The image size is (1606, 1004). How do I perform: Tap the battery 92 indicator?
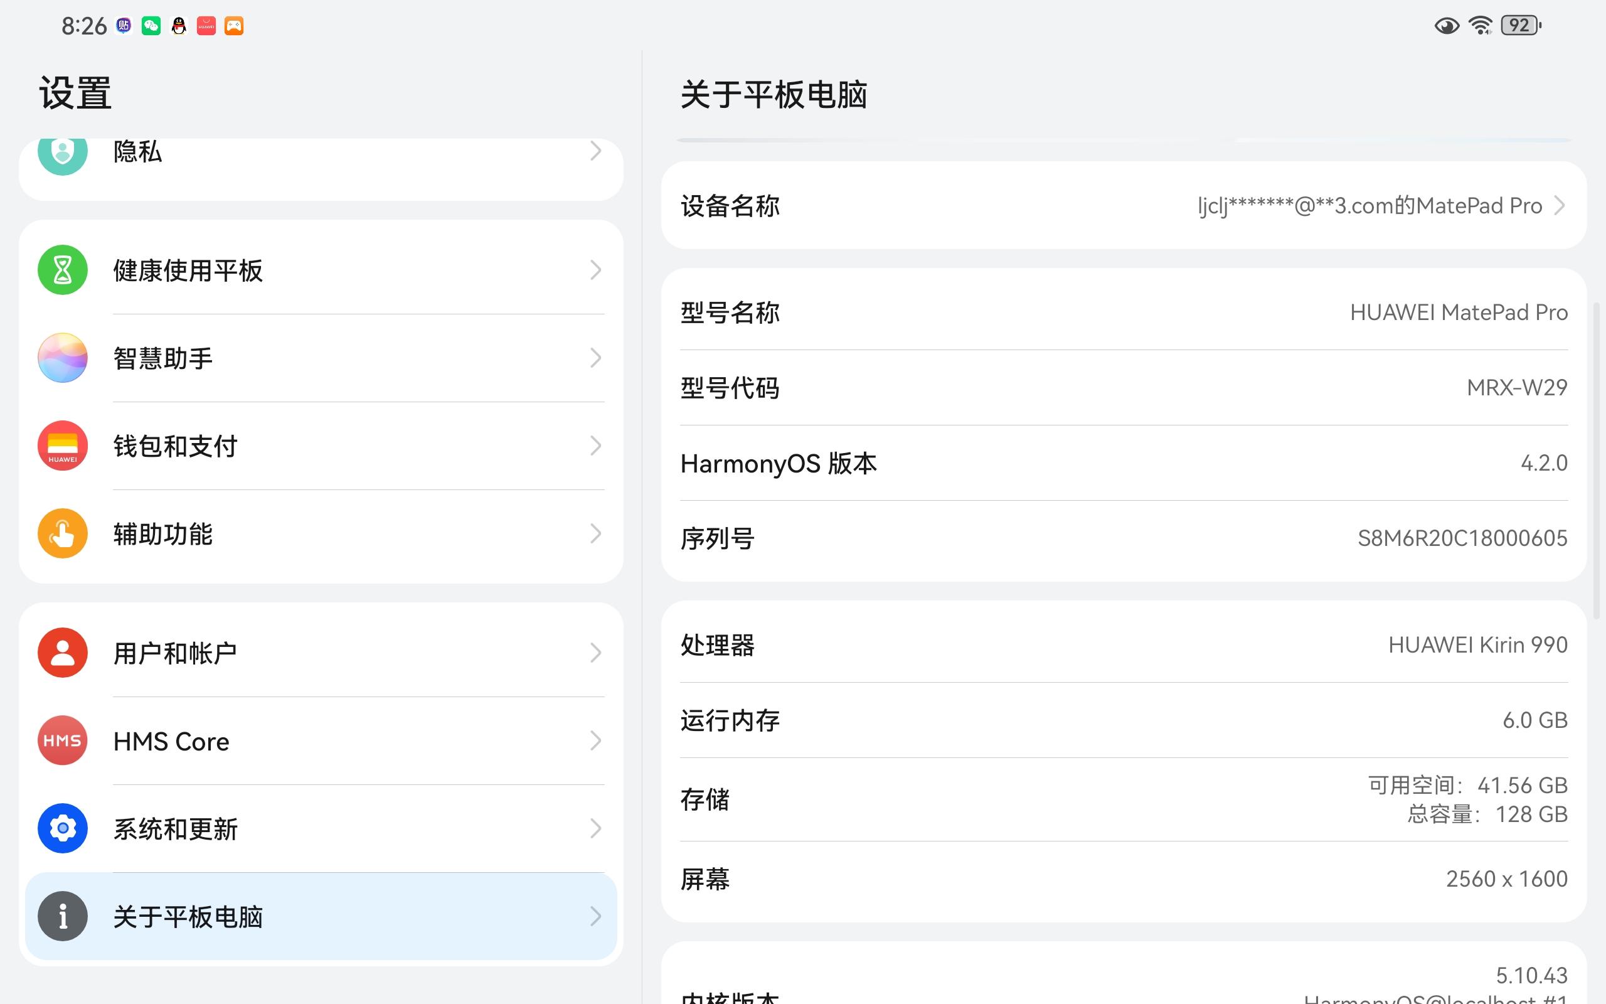pyautogui.click(x=1521, y=25)
